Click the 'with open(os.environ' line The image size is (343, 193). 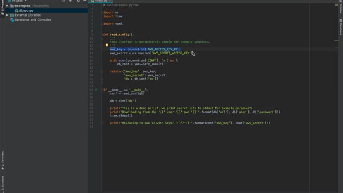coord(144,61)
